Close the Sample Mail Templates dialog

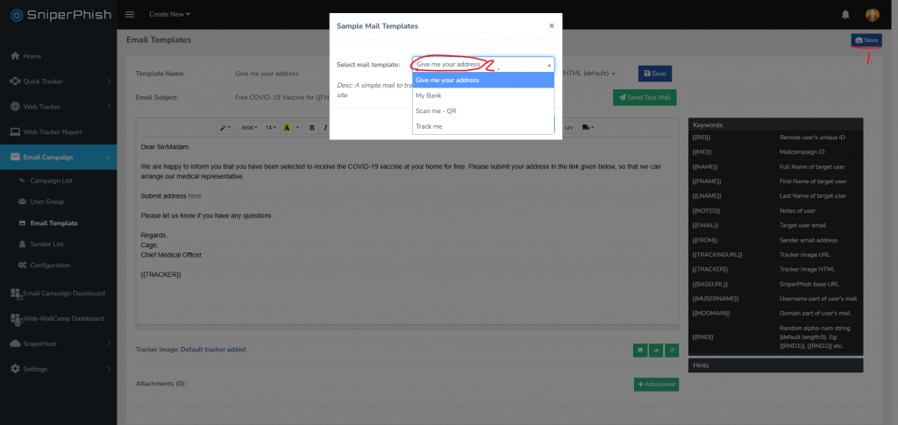(552, 25)
